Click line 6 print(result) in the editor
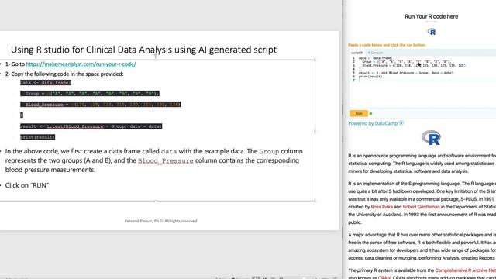This screenshot has width=496, height=279. [x=370, y=77]
